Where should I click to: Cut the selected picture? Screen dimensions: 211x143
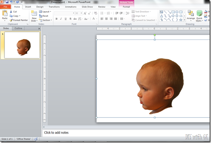pos(13,12)
